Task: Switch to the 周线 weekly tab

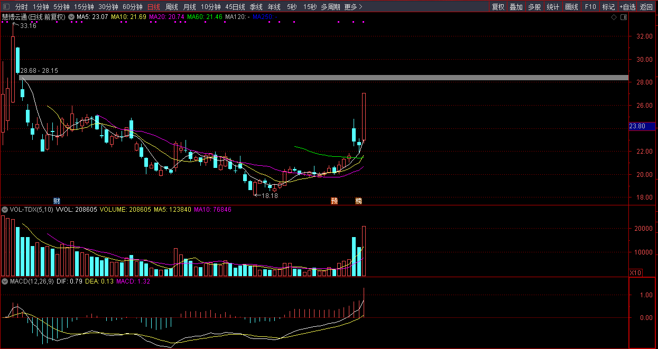Action: (172, 7)
